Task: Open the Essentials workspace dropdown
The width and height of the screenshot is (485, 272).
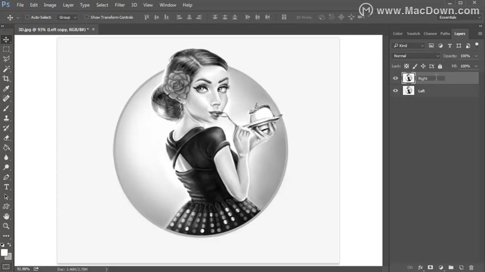Action: 460,18
